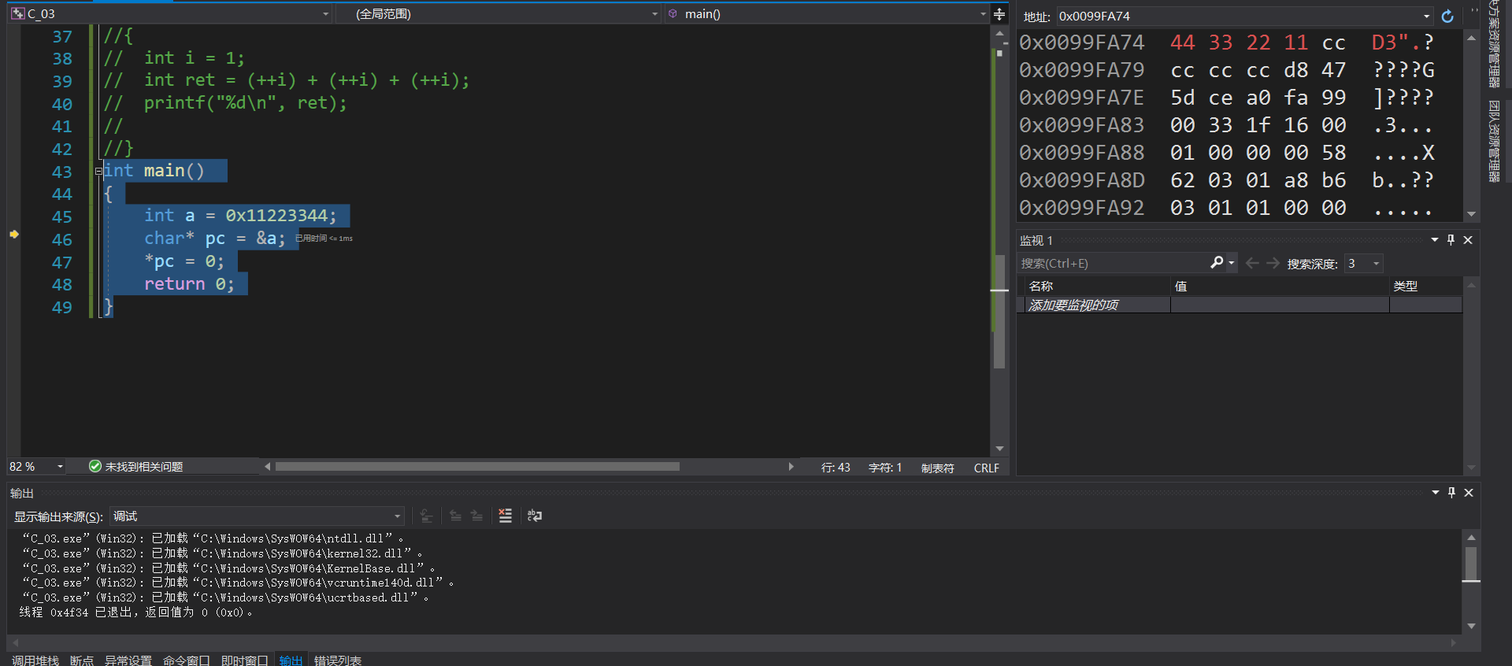The width and height of the screenshot is (1512, 666).
Task: Go to previous message icon in output
Action: pos(455,516)
